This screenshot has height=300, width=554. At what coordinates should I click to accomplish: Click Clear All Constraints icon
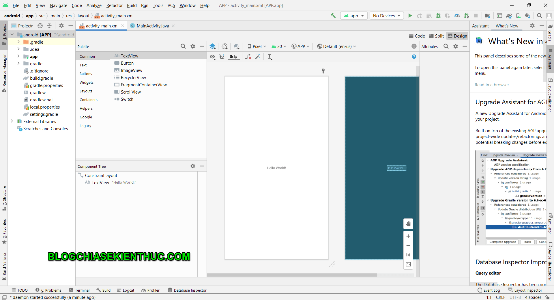(248, 57)
